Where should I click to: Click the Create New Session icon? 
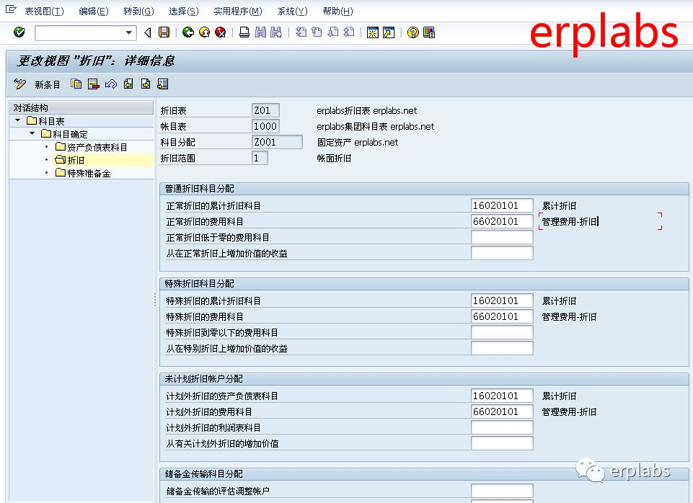point(373,32)
